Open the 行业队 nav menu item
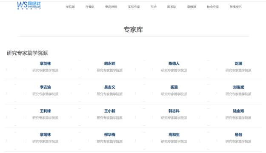 [90, 7]
